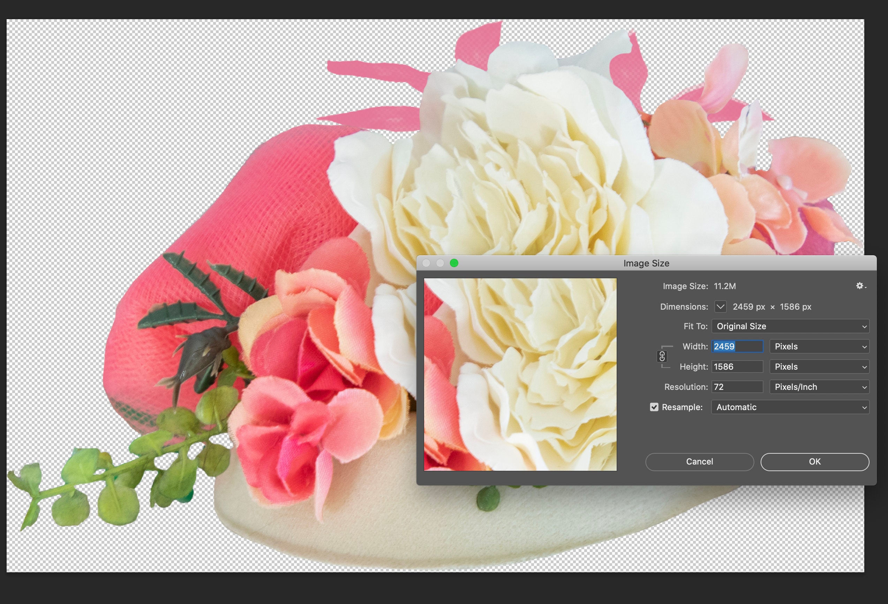
Task: Click the 11.2M image size value
Action: pos(724,286)
